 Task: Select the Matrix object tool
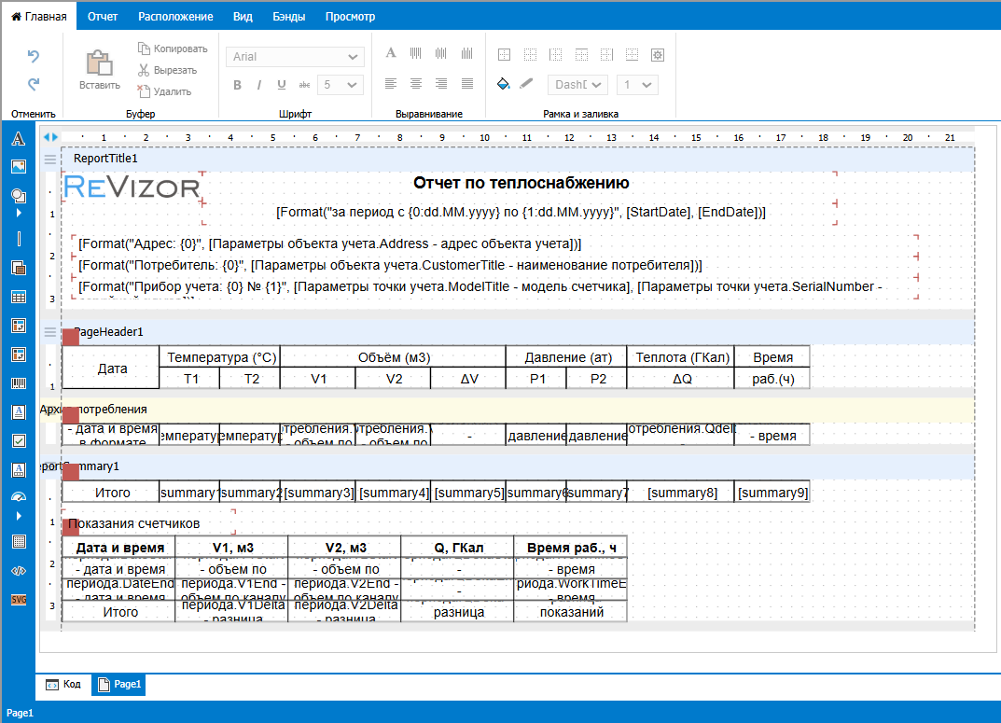click(x=19, y=326)
